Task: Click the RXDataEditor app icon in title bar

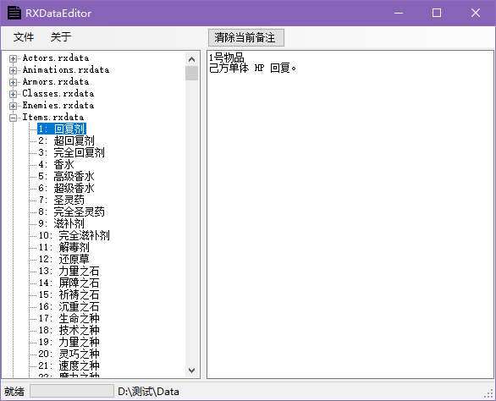Action: click(14, 13)
